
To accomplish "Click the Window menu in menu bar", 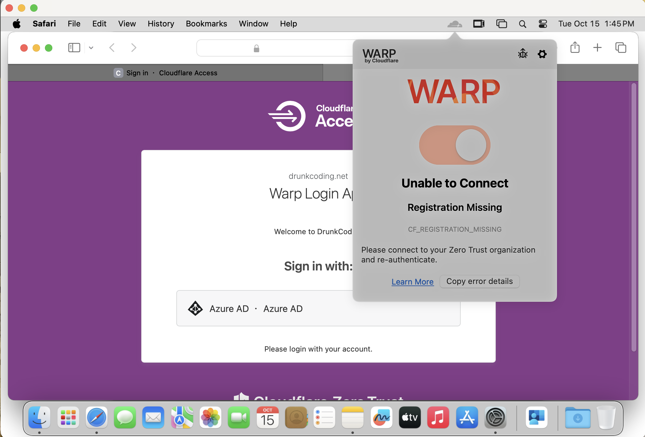I will click(x=254, y=23).
